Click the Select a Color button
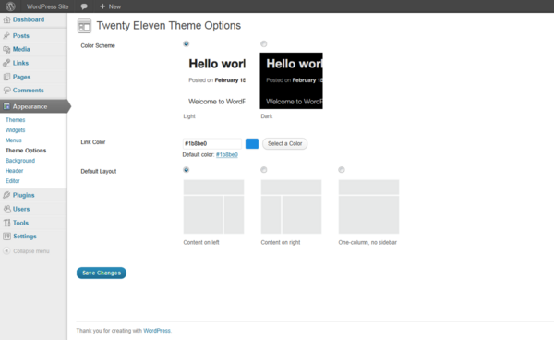This screenshot has width=554, height=340. [284, 143]
